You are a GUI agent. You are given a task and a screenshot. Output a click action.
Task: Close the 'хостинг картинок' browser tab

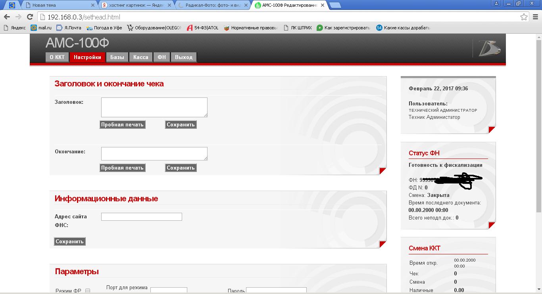pyautogui.click(x=169, y=5)
